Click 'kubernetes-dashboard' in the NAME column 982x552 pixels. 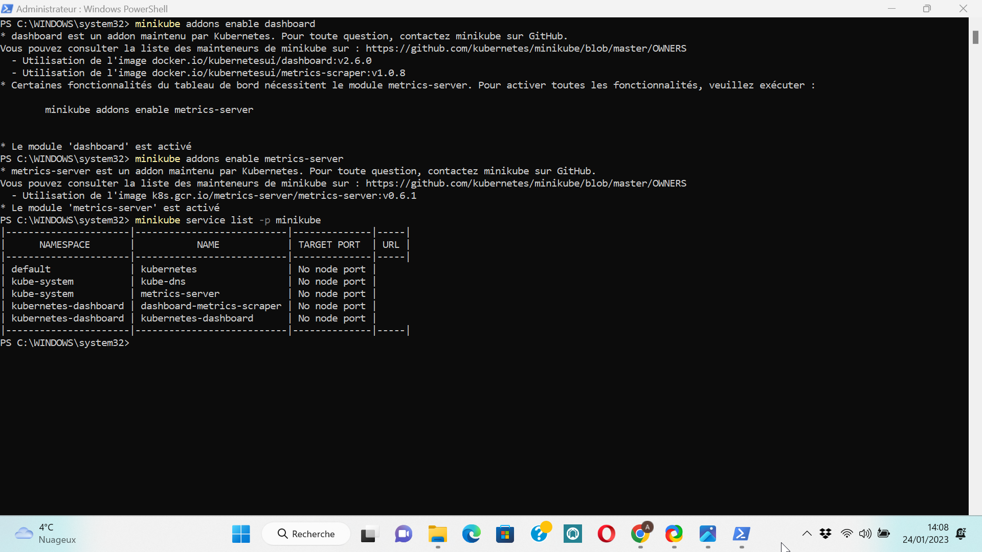(x=197, y=318)
